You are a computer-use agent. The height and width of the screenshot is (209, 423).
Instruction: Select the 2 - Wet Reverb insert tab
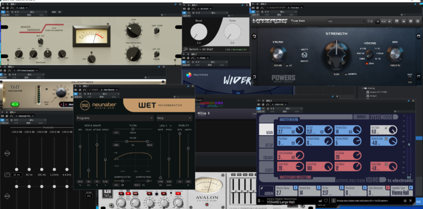click(x=108, y=90)
